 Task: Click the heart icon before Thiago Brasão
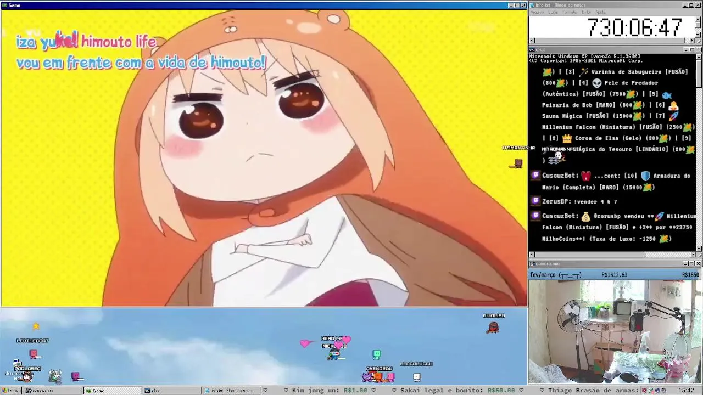coord(542,391)
